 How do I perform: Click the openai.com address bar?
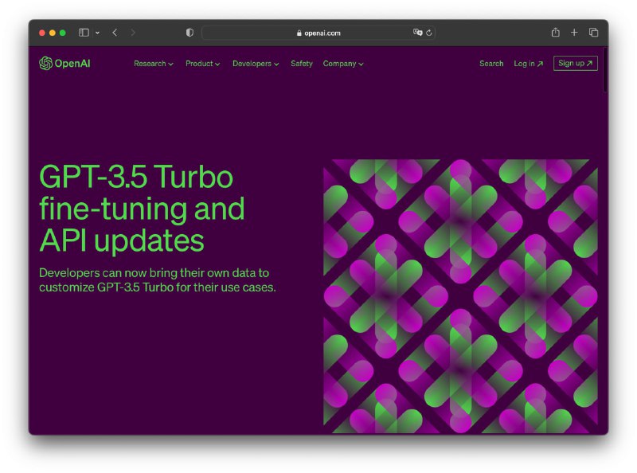point(318,33)
